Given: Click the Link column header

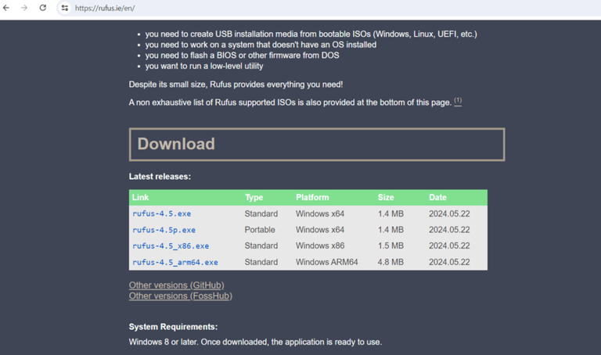Looking at the screenshot, I should pos(141,198).
